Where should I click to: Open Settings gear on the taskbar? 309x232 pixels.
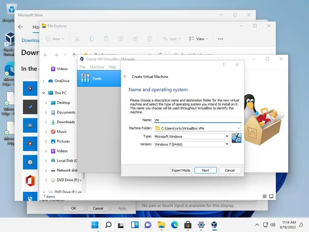tap(201, 225)
